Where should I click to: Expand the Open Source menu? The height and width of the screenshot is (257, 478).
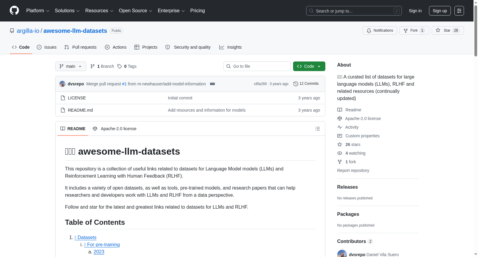pos(136,11)
